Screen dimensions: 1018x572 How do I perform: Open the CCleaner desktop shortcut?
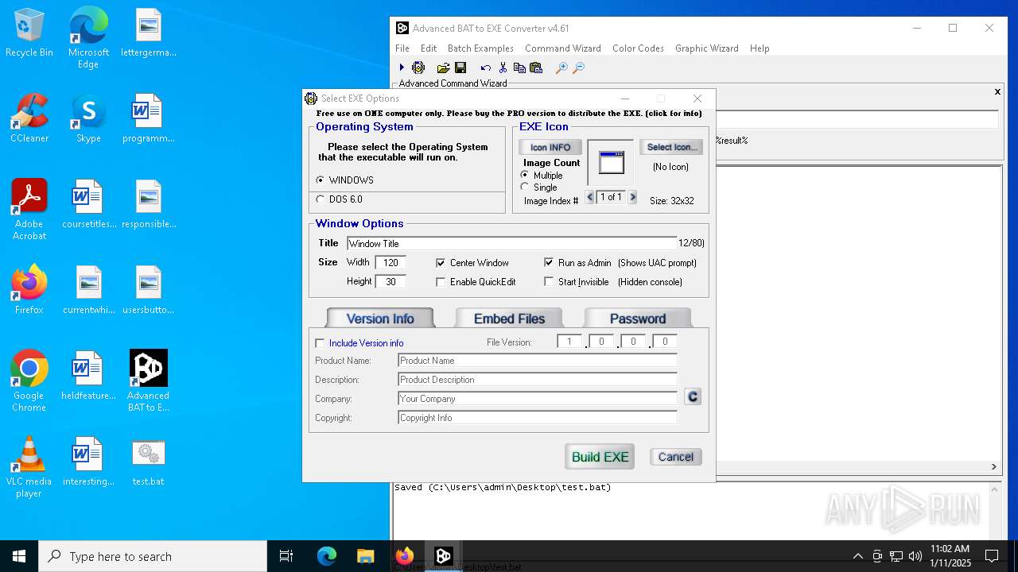[x=29, y=118]
